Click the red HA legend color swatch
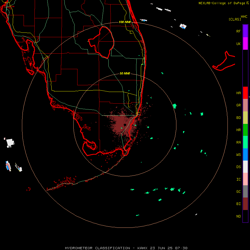This screenshot has width=250, height=250. pos(245,93)
